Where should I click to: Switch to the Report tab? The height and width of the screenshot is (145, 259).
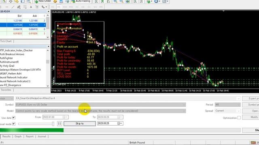[30, 137]
